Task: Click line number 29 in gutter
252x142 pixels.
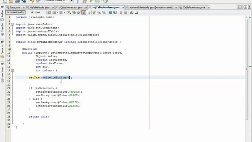Action: 9,117
